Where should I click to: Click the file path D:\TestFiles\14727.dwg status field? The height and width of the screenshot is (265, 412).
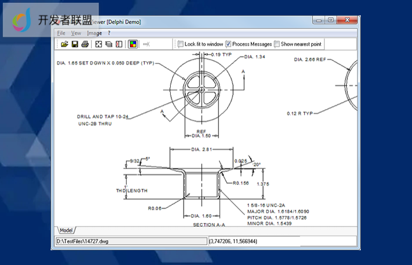(130, 241)
